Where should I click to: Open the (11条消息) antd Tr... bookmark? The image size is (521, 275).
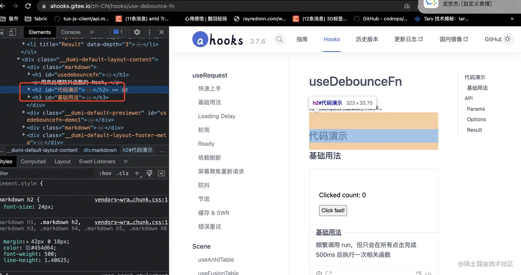coord(142,19)
